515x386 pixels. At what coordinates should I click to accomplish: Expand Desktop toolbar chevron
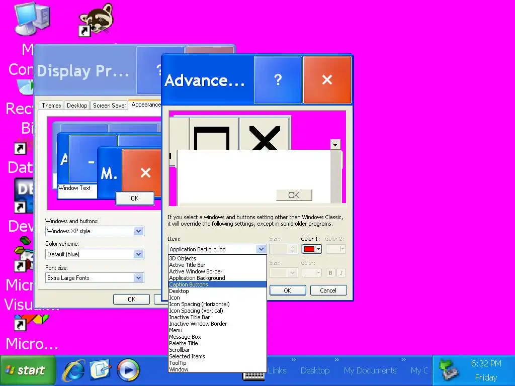[336, 360]
